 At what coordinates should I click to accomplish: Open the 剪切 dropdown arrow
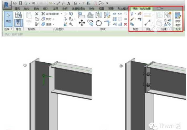click(x=54, y=19)
